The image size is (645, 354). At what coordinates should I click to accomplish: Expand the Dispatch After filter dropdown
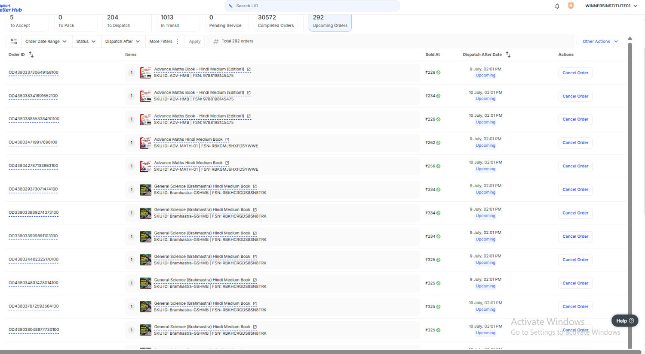[122, 42]
